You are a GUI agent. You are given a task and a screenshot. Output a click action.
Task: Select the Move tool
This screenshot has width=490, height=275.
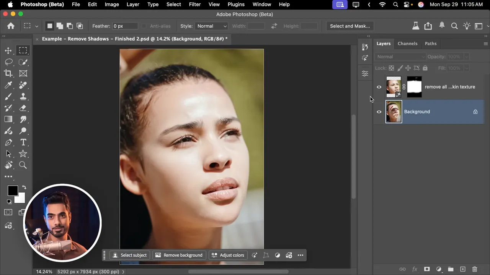coord(8,50)
